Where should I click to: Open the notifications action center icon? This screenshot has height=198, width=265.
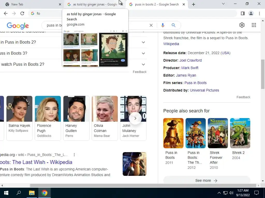(x=256, y=193)
